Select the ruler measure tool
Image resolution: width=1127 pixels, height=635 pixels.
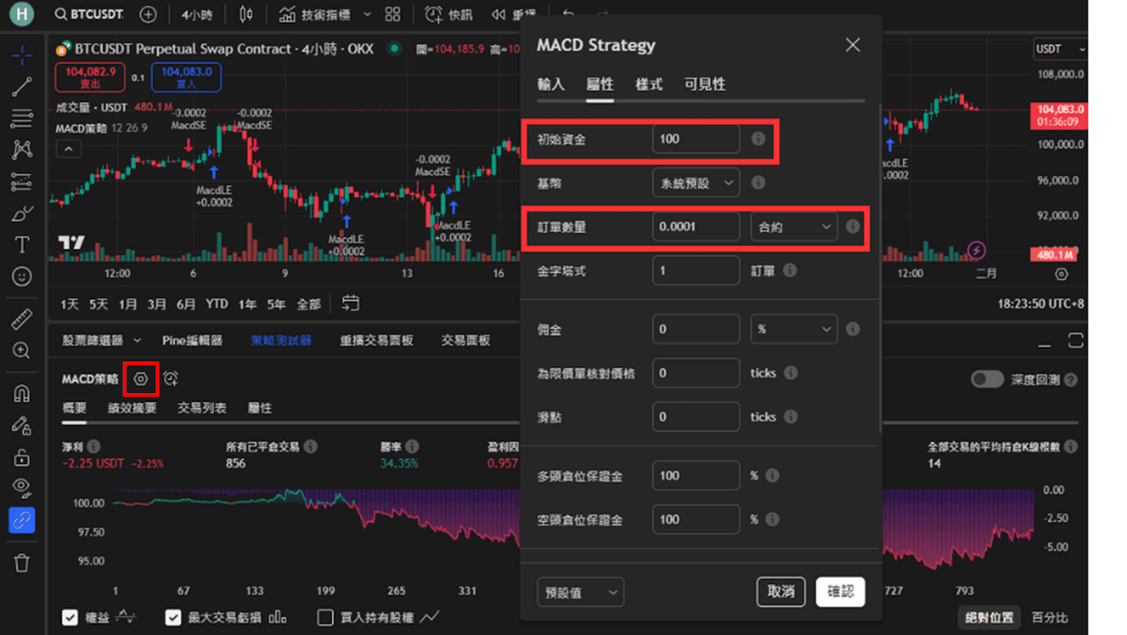click(22, 319)
